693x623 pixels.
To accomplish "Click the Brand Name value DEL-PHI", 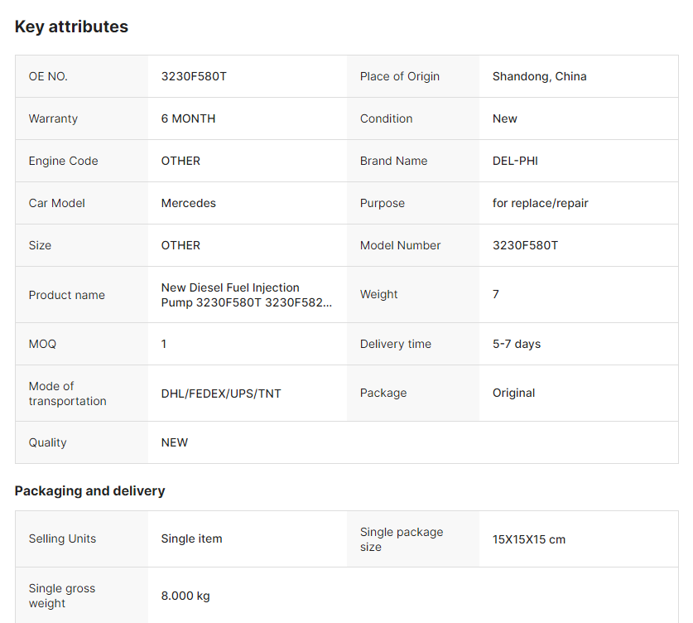I will coord(515,161).
